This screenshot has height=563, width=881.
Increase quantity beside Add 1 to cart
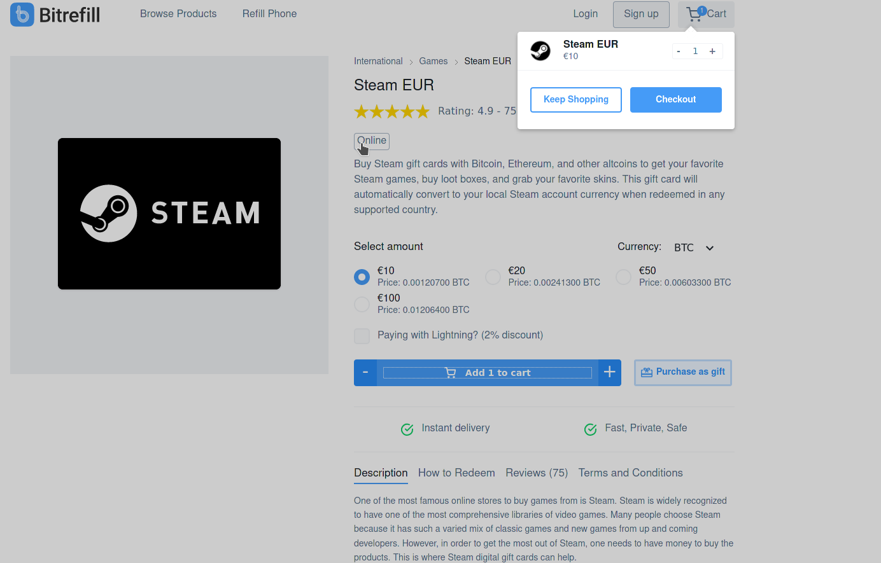pos(610,373)
